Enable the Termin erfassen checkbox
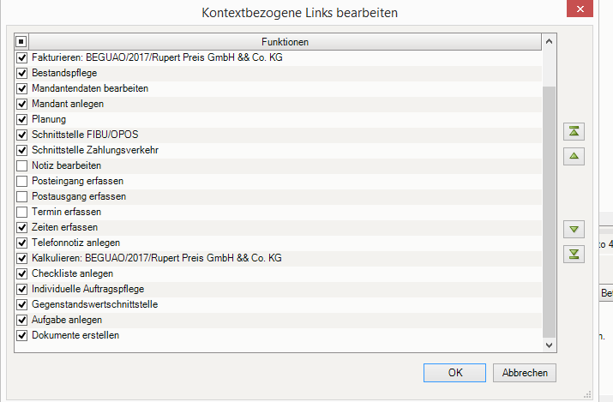 click(22, 212)
